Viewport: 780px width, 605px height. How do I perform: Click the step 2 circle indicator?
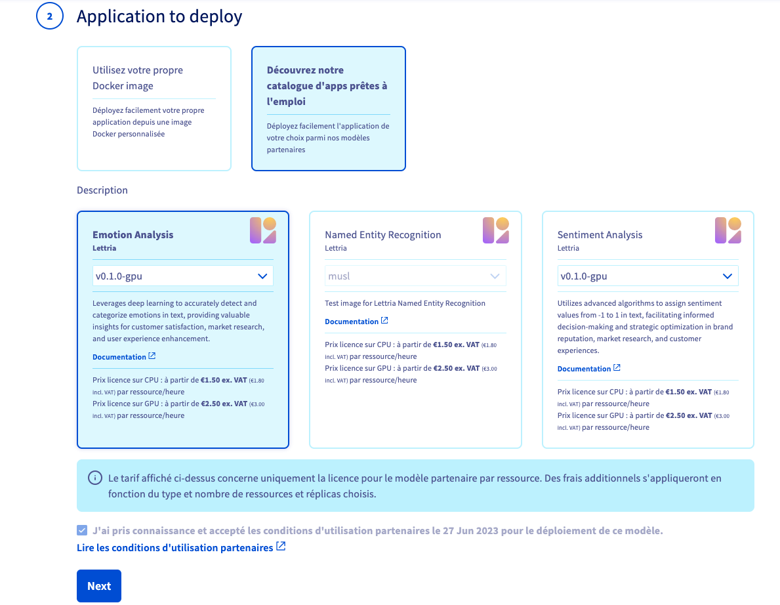[50, 16]
